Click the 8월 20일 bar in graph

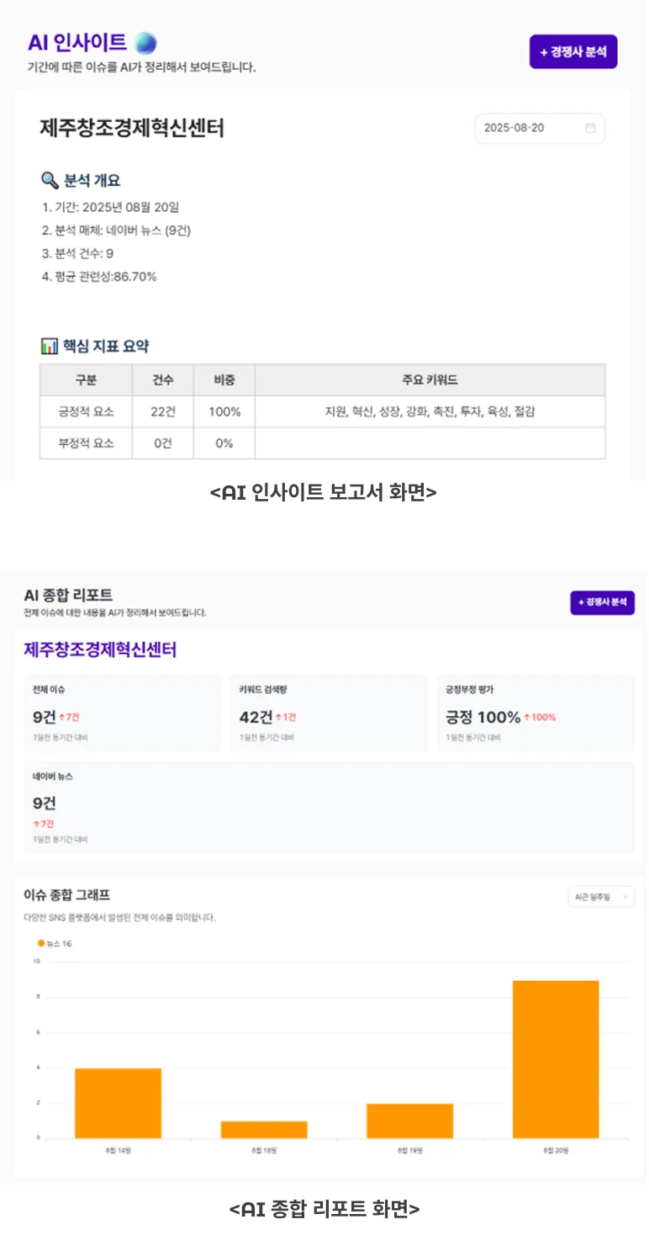click(x=556, y=1058)
